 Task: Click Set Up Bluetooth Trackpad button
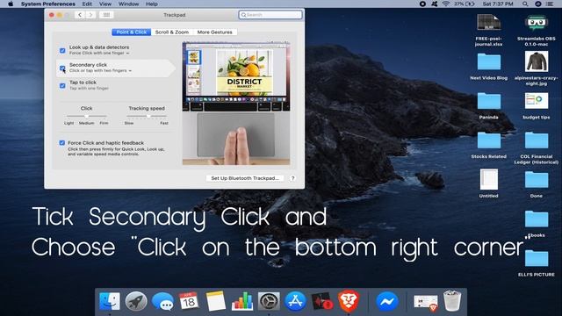[x=245, y=178]
